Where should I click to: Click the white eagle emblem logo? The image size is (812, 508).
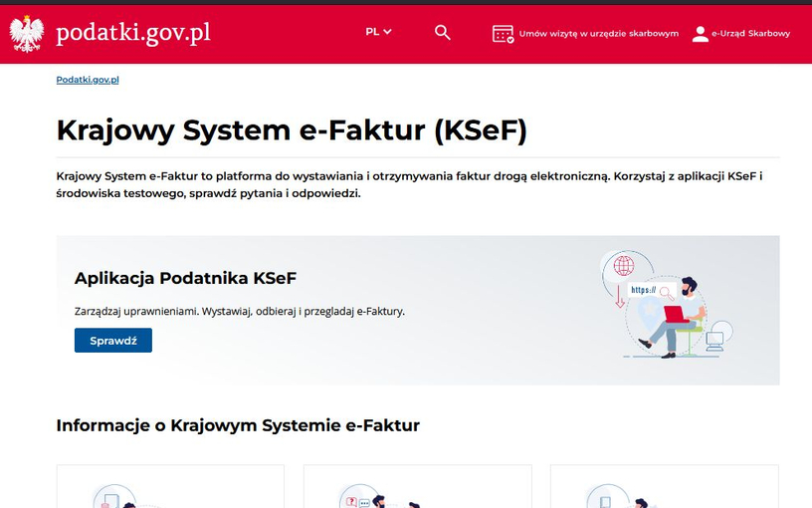tap(27, 34)
